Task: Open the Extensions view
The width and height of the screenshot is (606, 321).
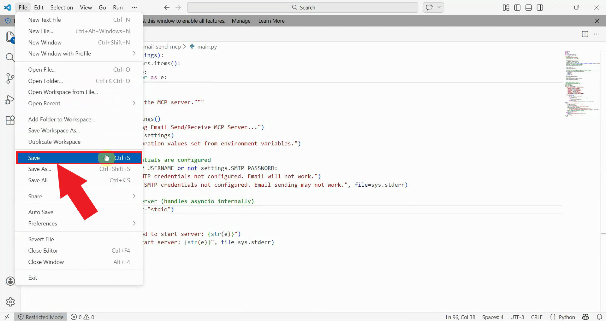Action: pyautogui.click(x=10, y=120)
